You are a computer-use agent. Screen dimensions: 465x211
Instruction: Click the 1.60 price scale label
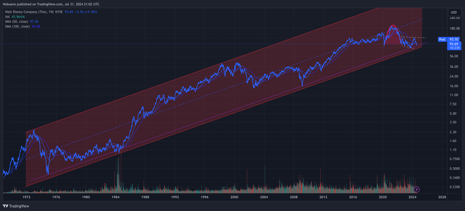click(x=453, y=141)
